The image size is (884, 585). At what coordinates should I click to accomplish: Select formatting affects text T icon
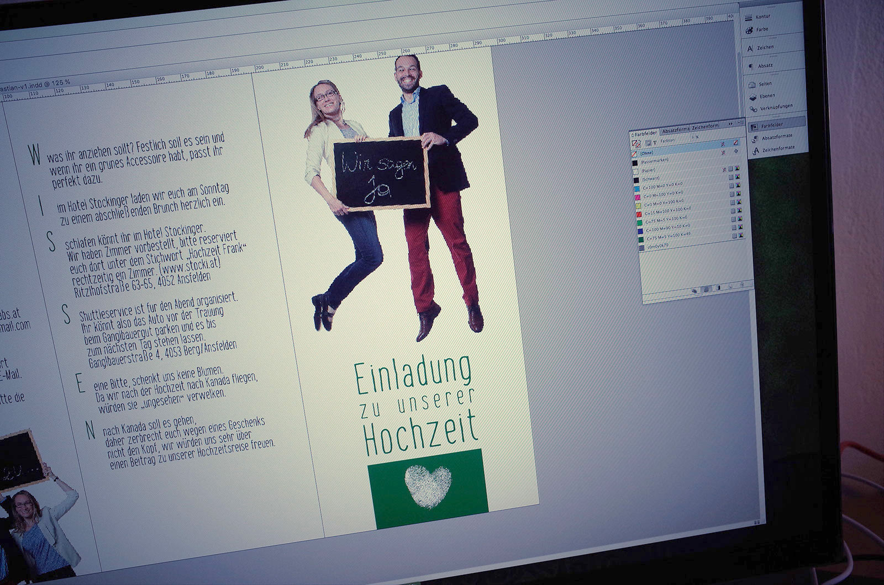point(654,142)
